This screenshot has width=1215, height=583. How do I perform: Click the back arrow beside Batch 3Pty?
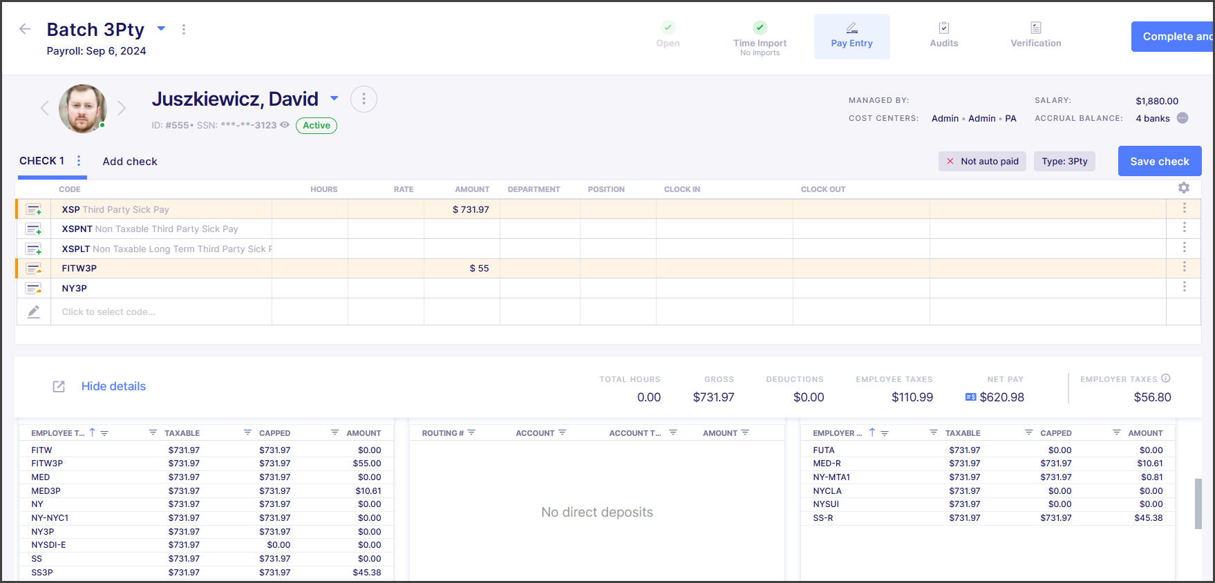pyautogui.click(x=25, y=29)
